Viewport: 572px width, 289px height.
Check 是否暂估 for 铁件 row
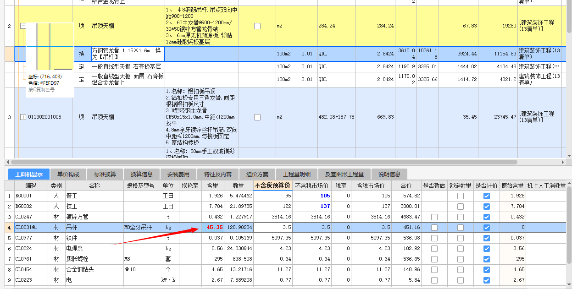pyautogui.click(x=434, y=238)
